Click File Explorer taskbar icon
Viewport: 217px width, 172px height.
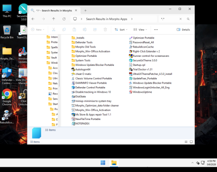[x=114, y=162]
